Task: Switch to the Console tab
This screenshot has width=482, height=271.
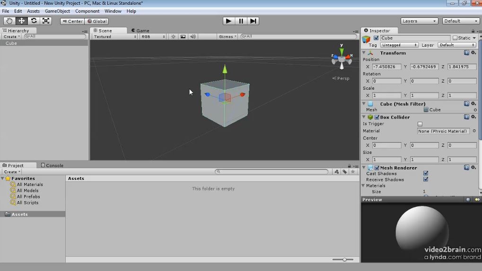Action: point(52,165)
